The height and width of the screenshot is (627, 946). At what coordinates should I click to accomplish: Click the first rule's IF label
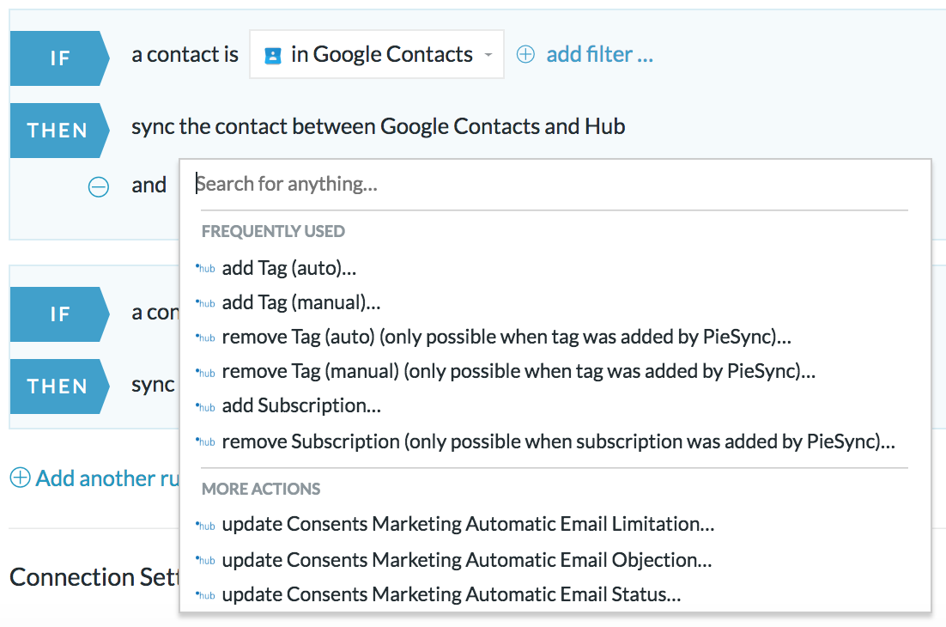pos(60,58)
